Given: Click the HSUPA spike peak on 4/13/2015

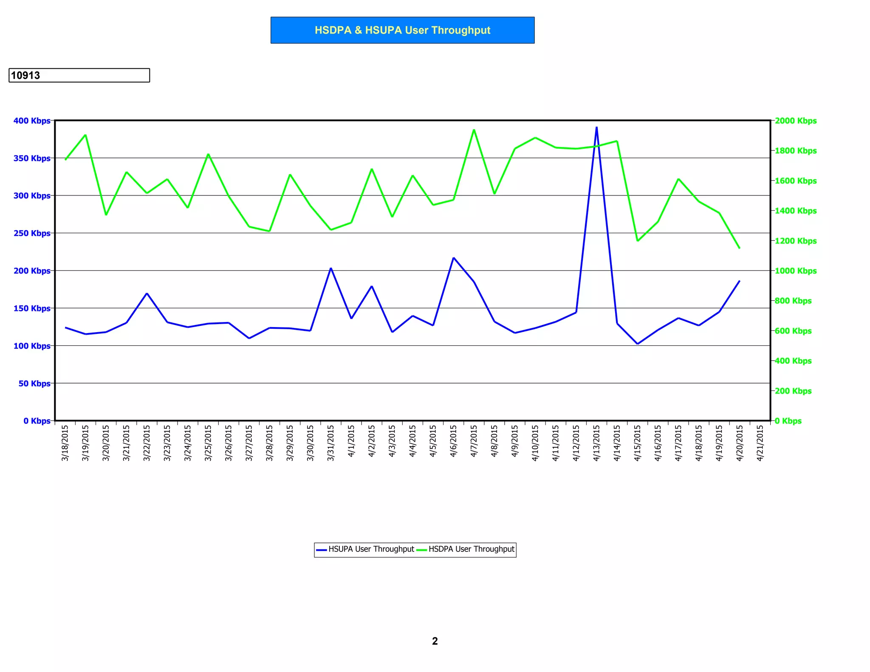Looking at the screenshot, I should [x=596, y=127].
